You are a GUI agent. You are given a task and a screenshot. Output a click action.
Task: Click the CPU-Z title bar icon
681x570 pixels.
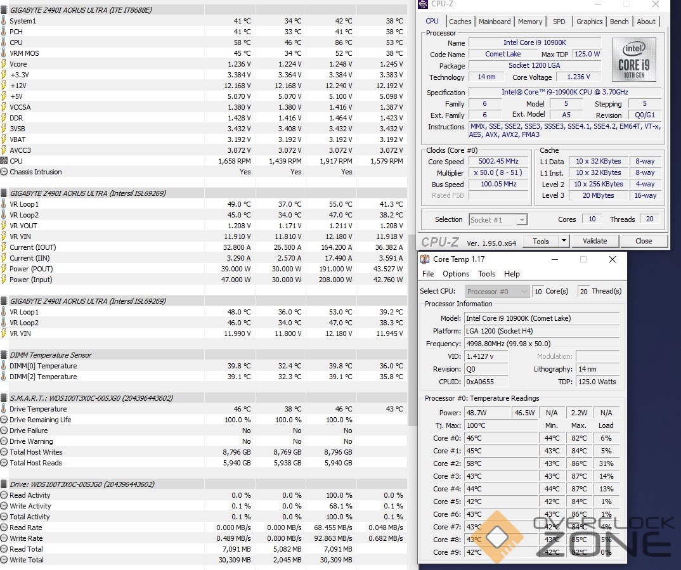coord(422,4)
